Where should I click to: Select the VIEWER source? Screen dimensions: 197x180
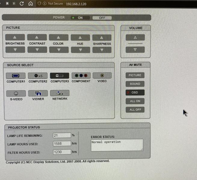(x=38, y=93)
